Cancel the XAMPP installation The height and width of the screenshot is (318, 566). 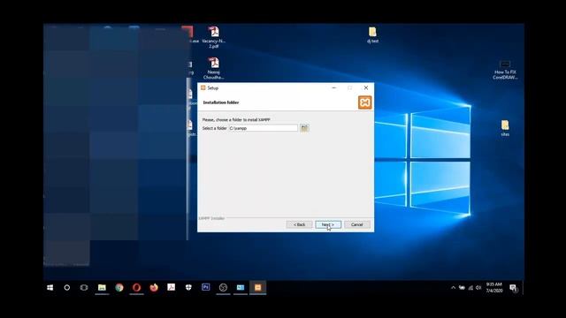pos(357,224)
